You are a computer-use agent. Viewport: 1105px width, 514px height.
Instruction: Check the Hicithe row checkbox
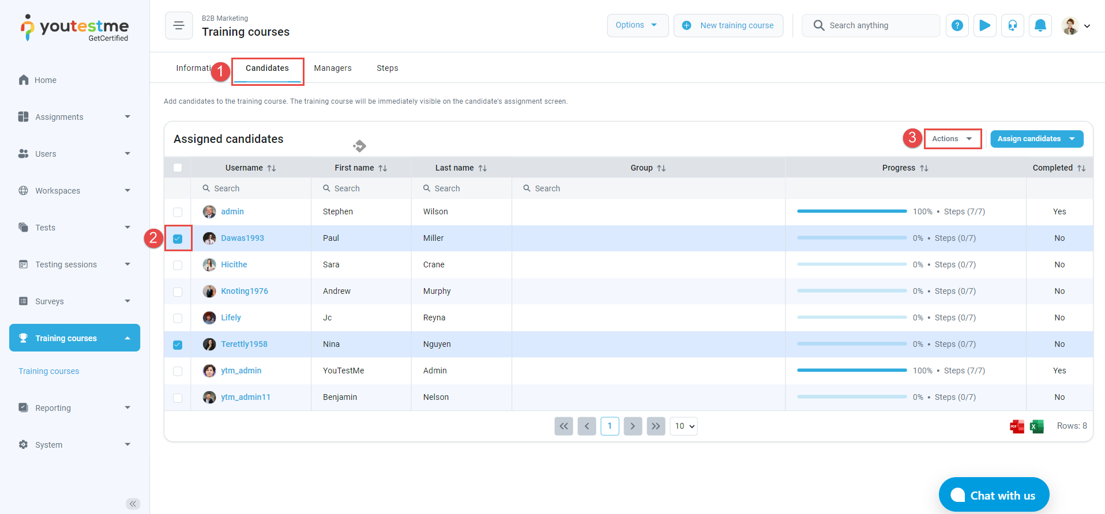[x=178, y=265]
